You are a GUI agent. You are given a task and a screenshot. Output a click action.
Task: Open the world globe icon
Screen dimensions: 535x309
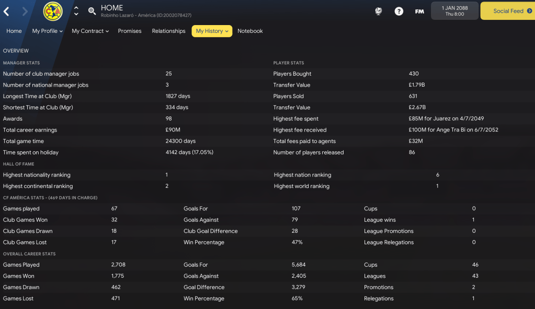click(379, 11)
